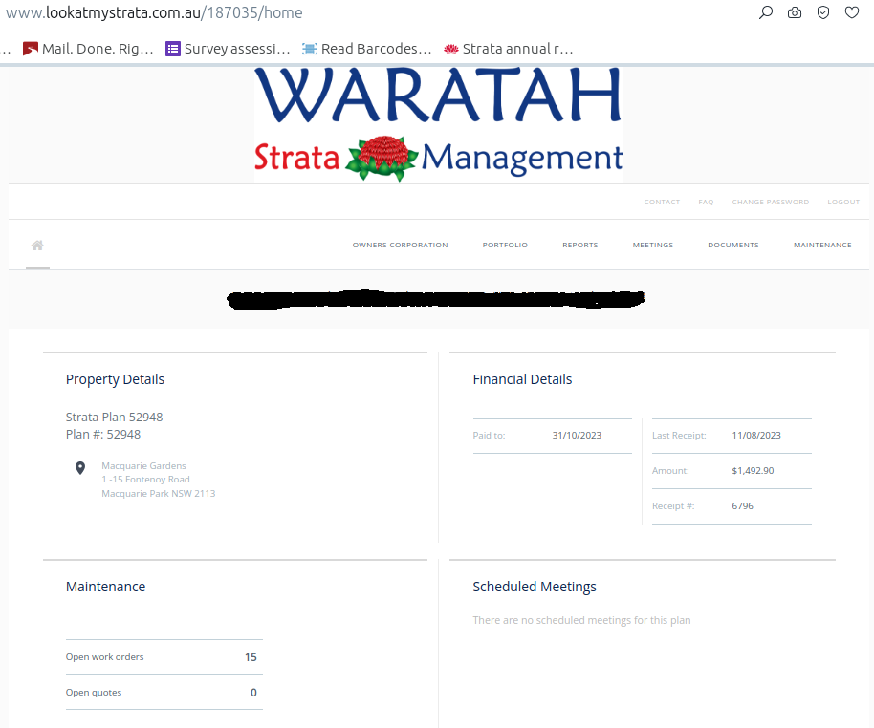Click the Paid to date 31/10/2023

[577, 436]
